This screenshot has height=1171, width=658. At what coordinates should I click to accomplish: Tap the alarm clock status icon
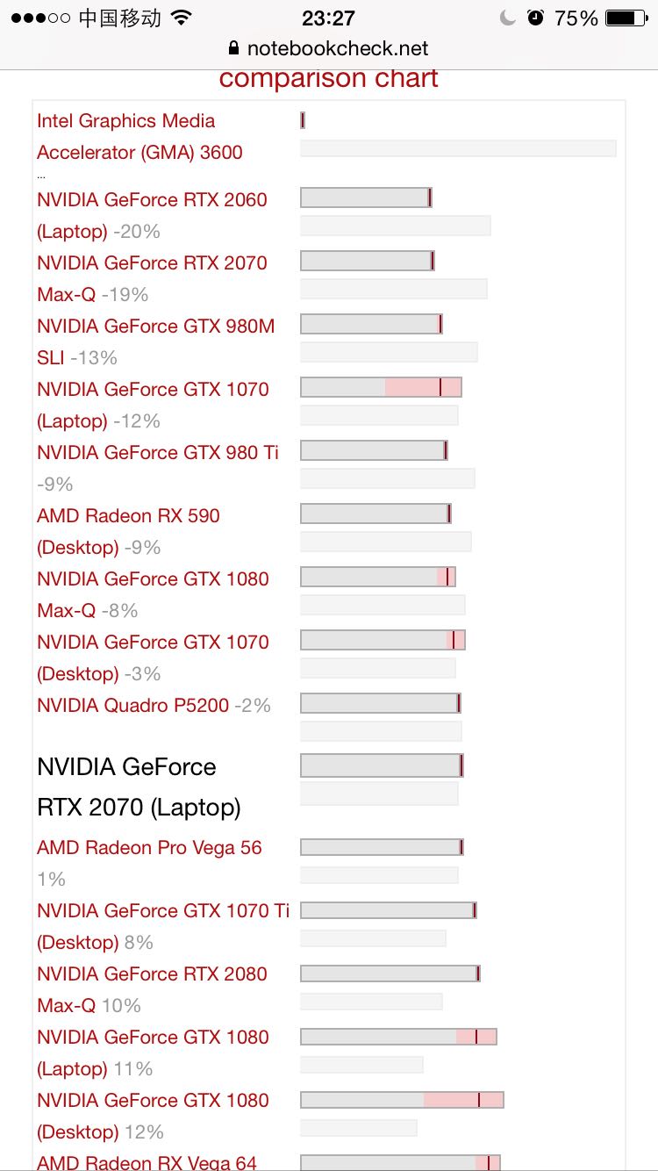[535, 18]
